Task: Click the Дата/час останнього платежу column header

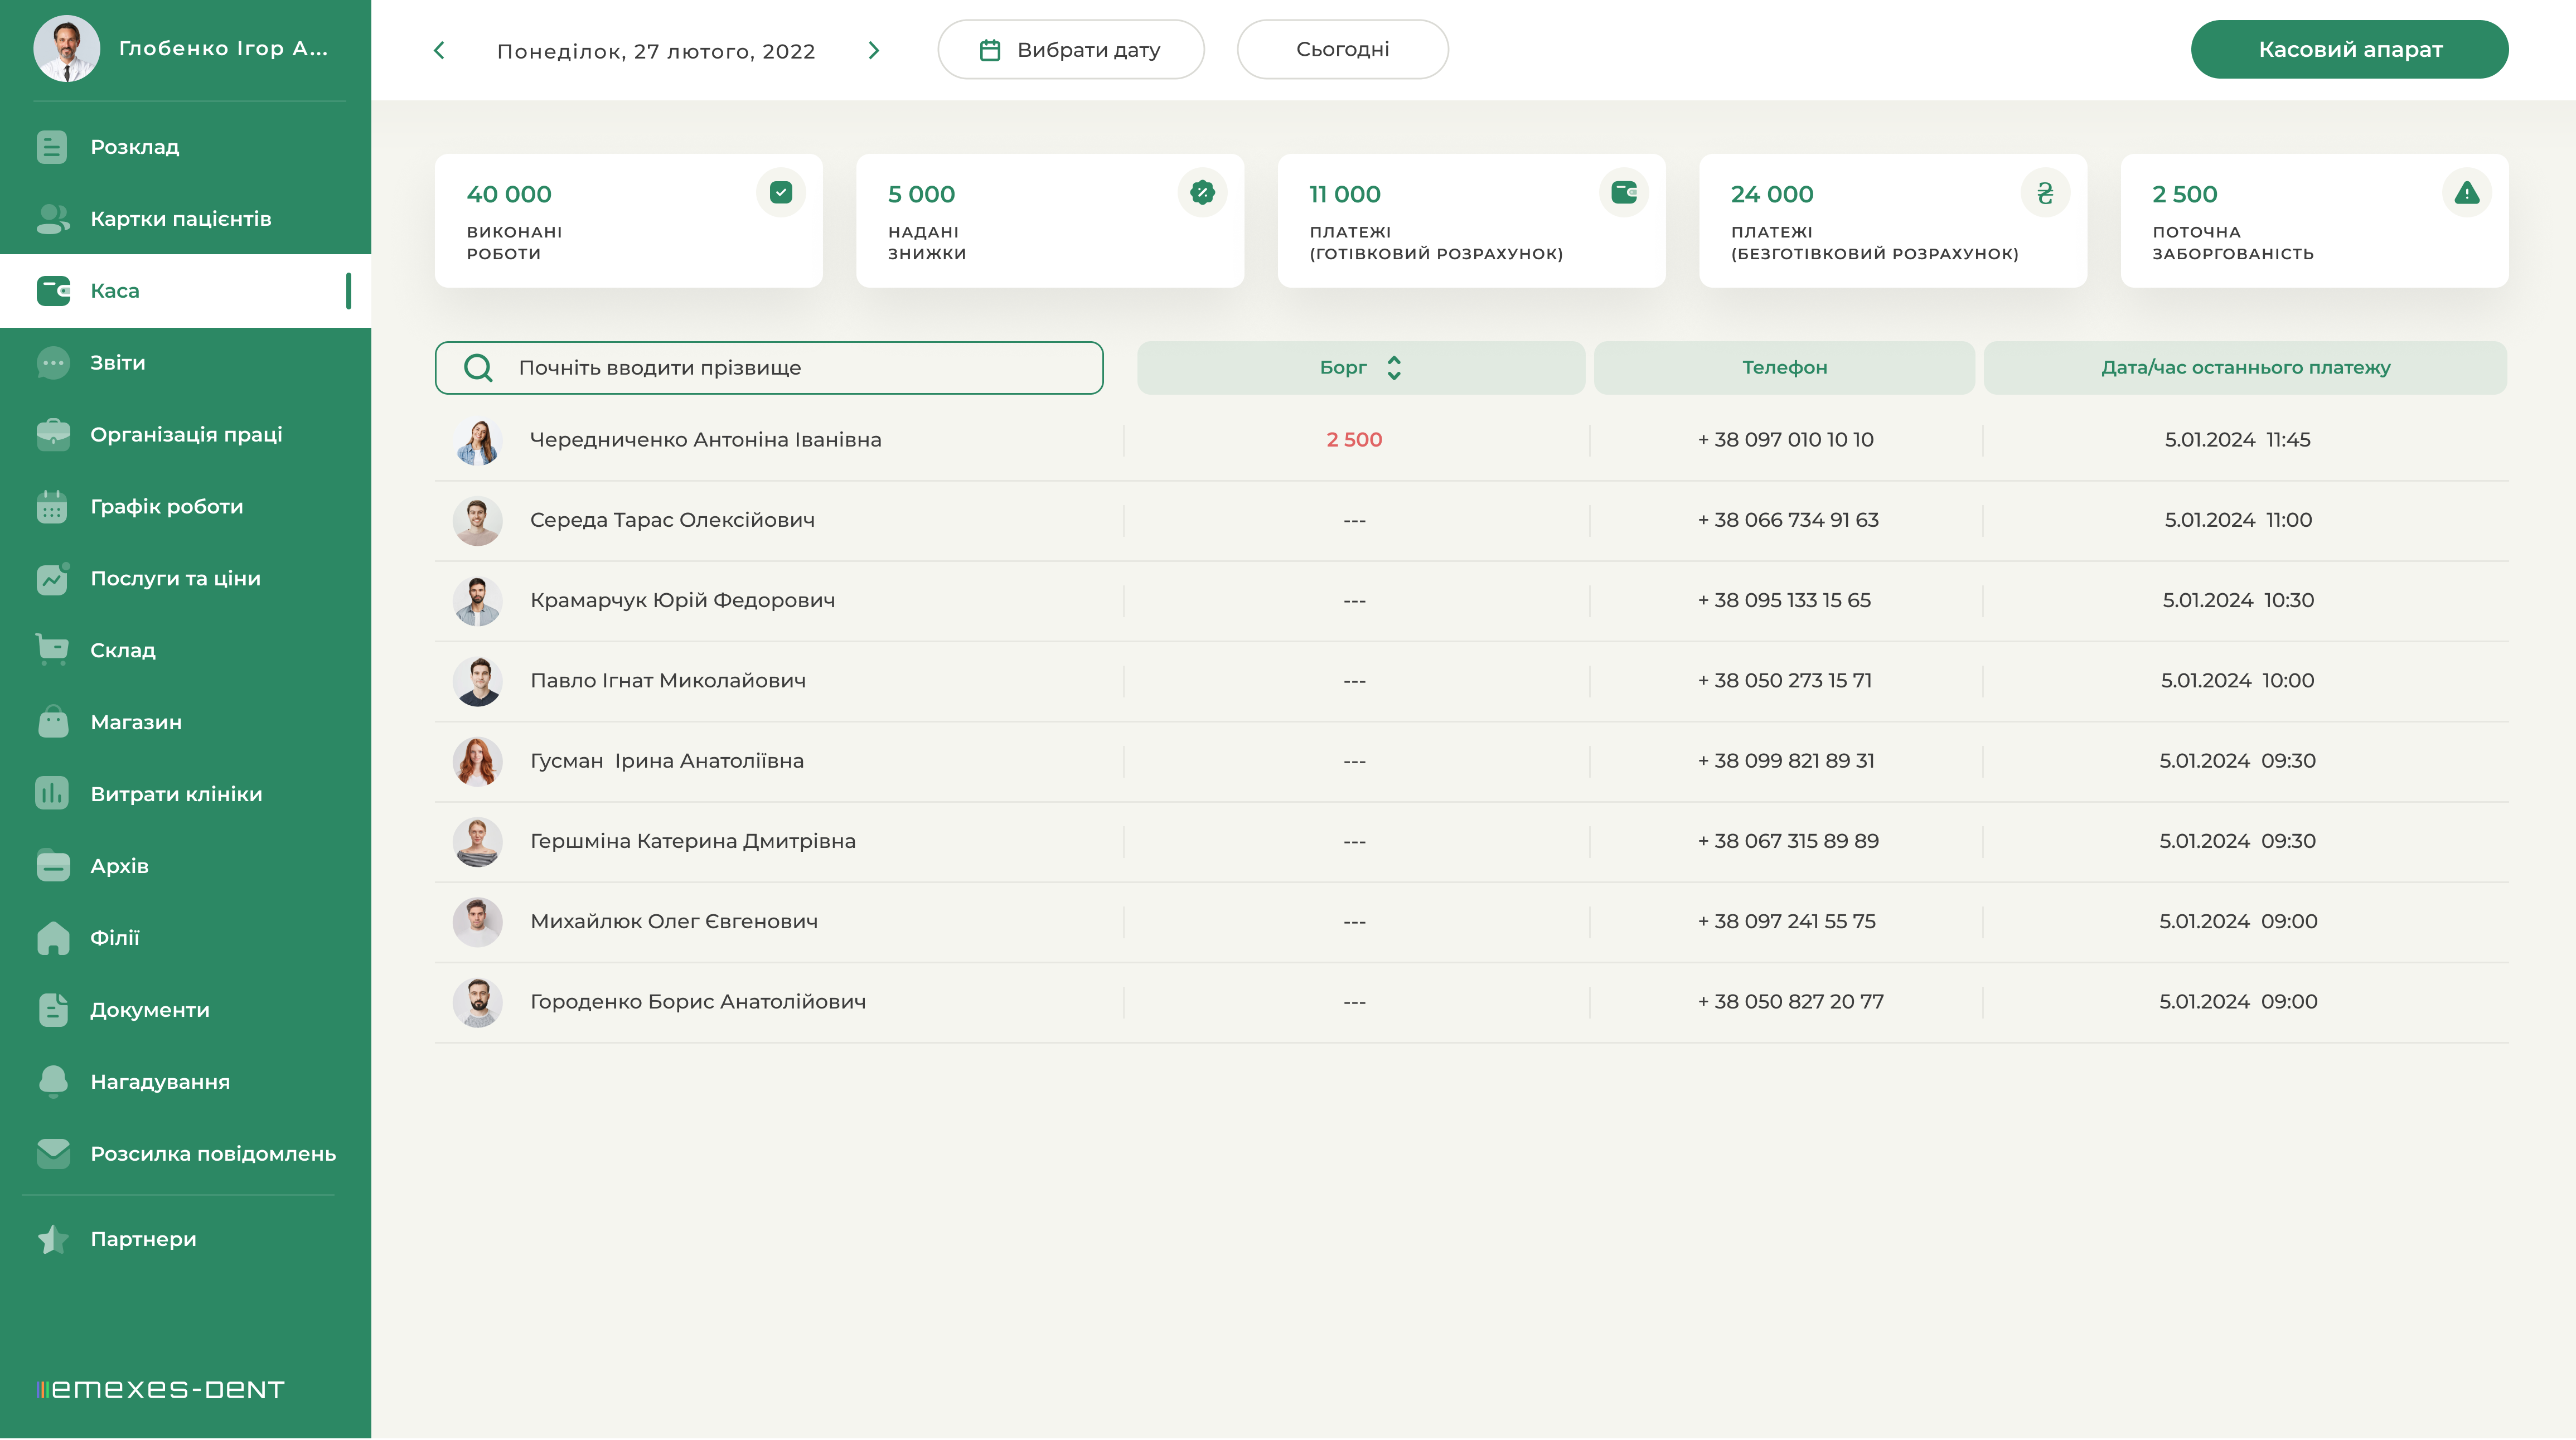Action: point(2245,368)
